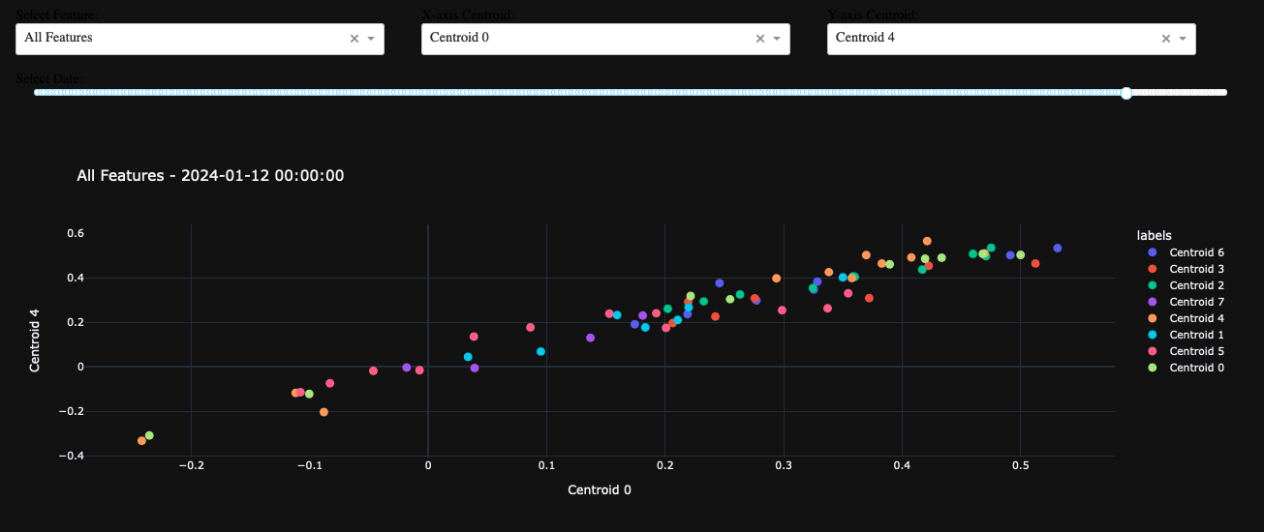This screenshot has height=532, width=1264.
Task: Toggle Centroid 5 legend entry
Action: 1196,351
